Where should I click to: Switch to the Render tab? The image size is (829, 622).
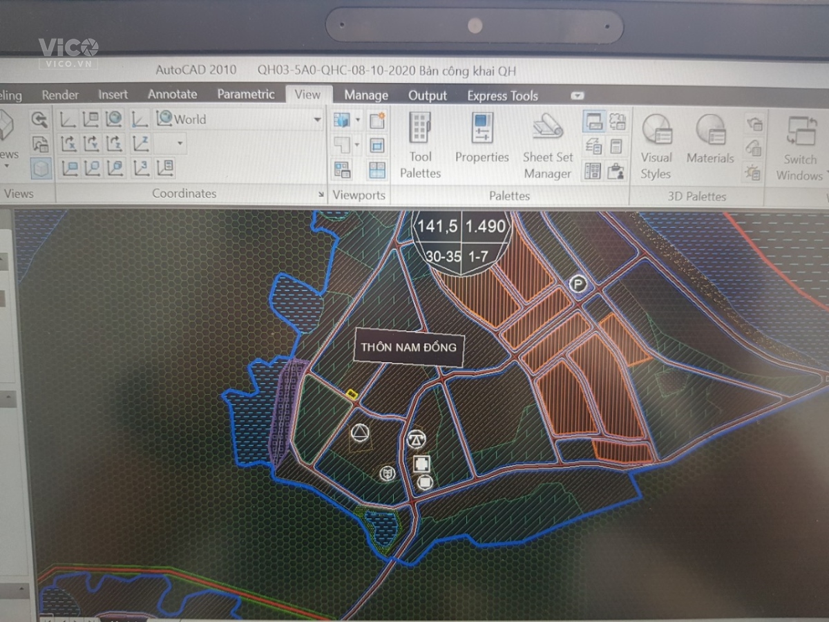click(x=60, y=95)
